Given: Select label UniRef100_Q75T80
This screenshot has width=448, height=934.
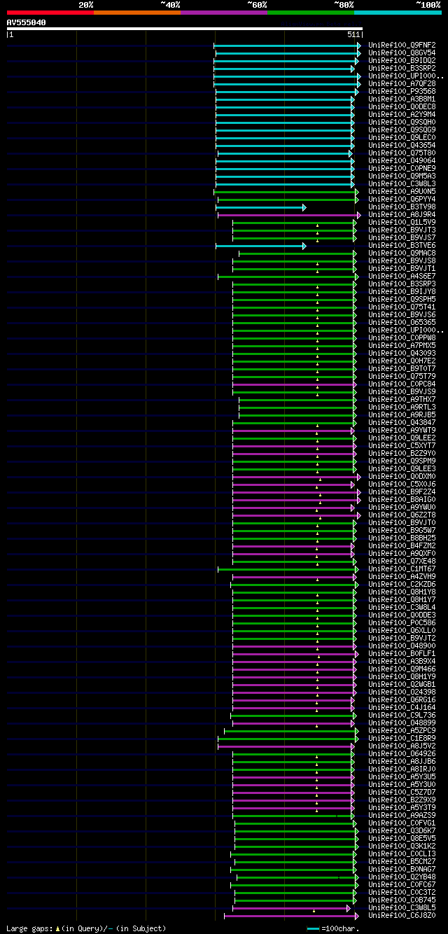Looking at the screenshot, I should click(402, 153).
